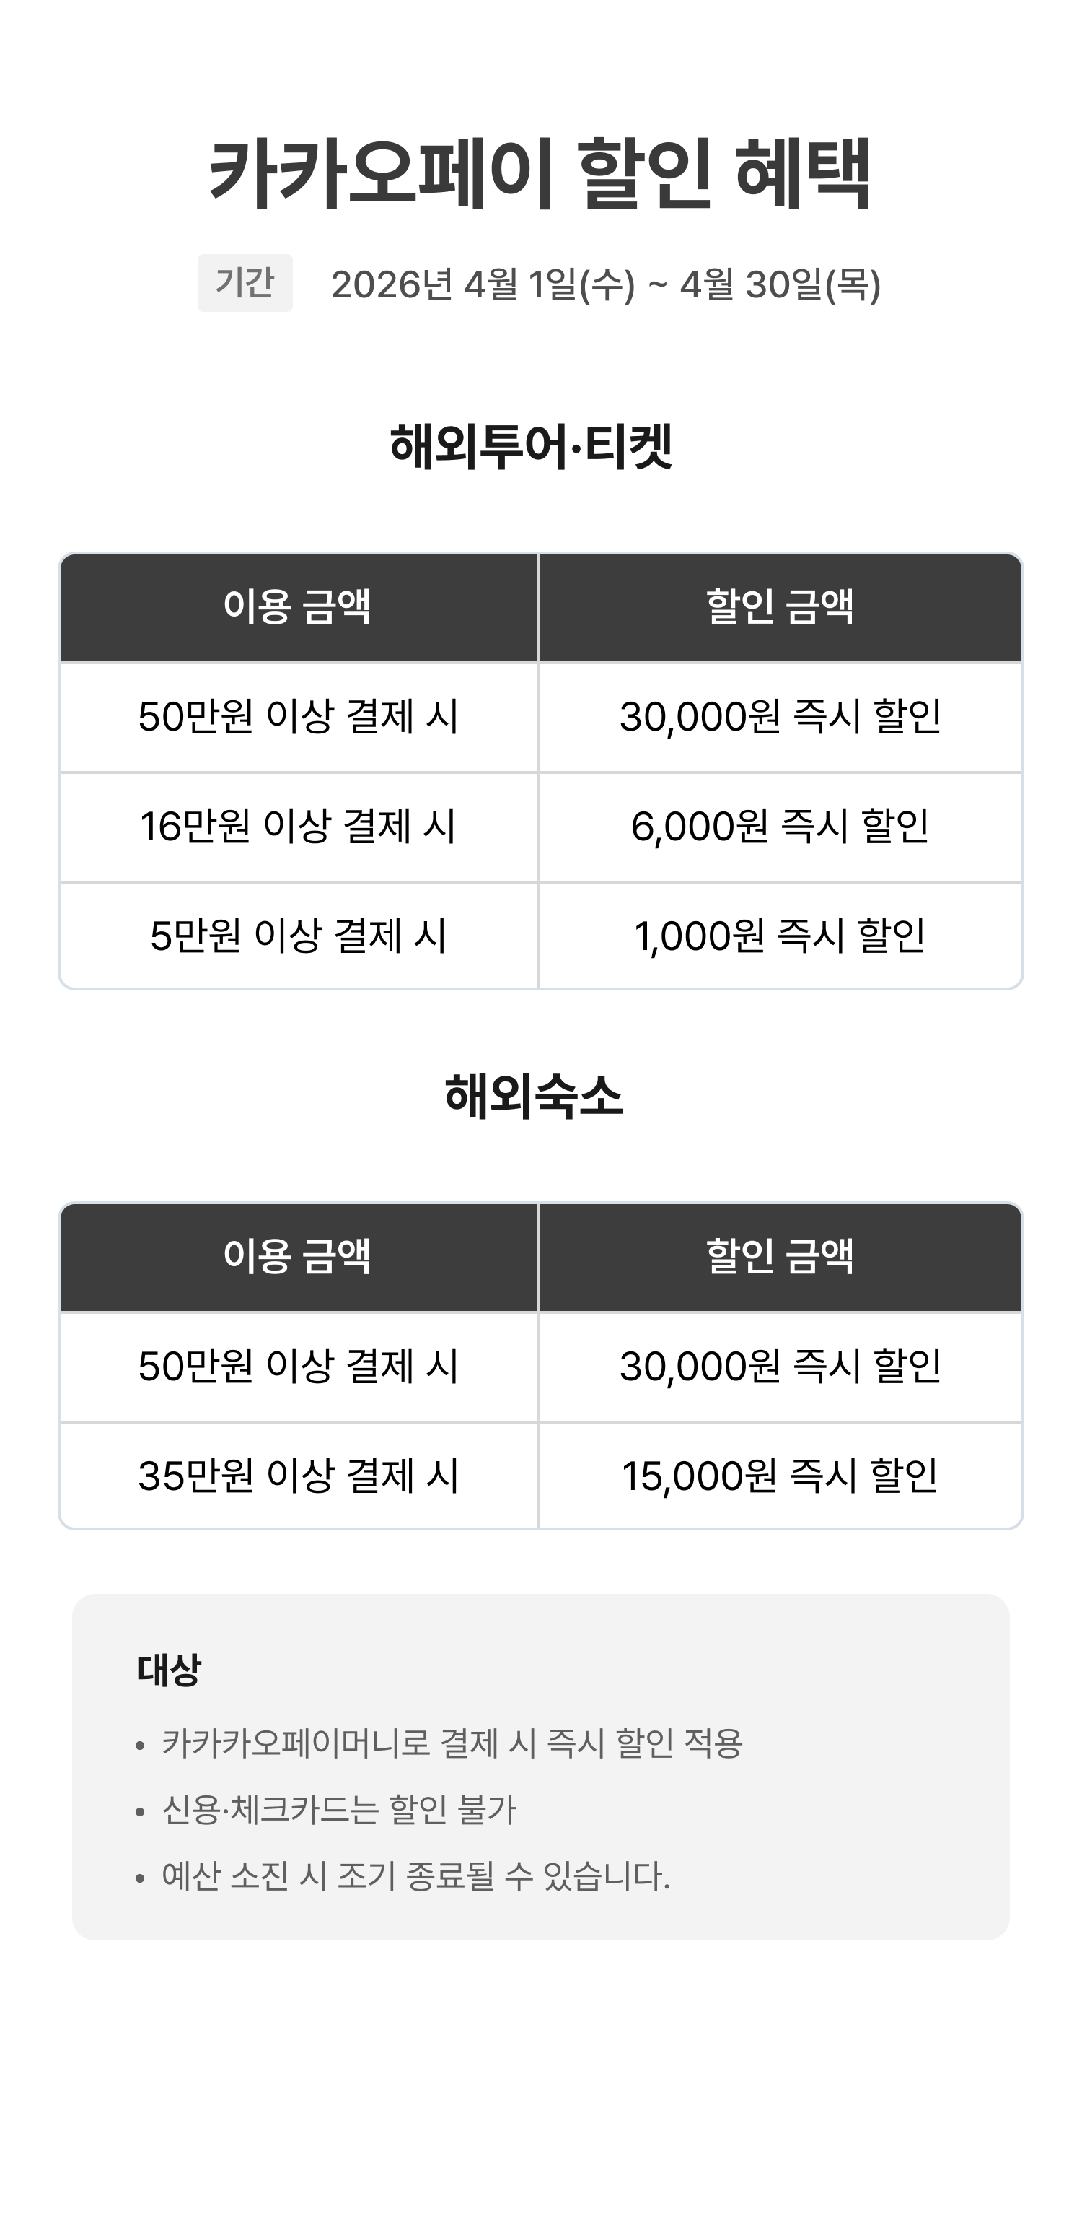Select the '16만원 이상 결제 시' cell
Image resolution: width=1082 pixels, height=2235 pixels.
tap(297, 826)
